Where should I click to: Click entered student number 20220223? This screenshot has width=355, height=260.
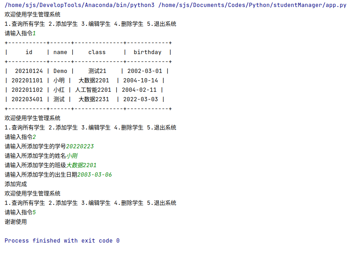(80, 147)
